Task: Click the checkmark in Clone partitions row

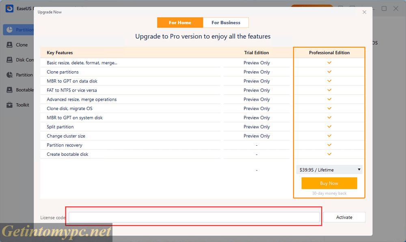Action: click(x=329, y=72)
